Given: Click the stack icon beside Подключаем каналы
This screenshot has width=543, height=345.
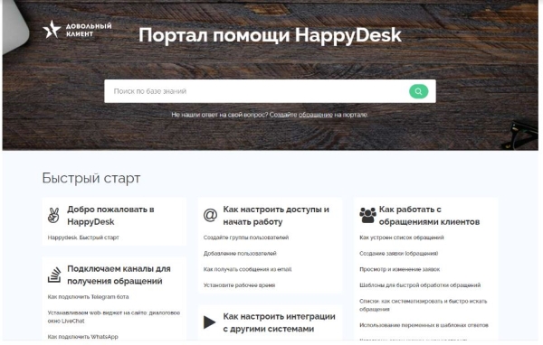Looking at the screenshot, I should pos(54,275).
